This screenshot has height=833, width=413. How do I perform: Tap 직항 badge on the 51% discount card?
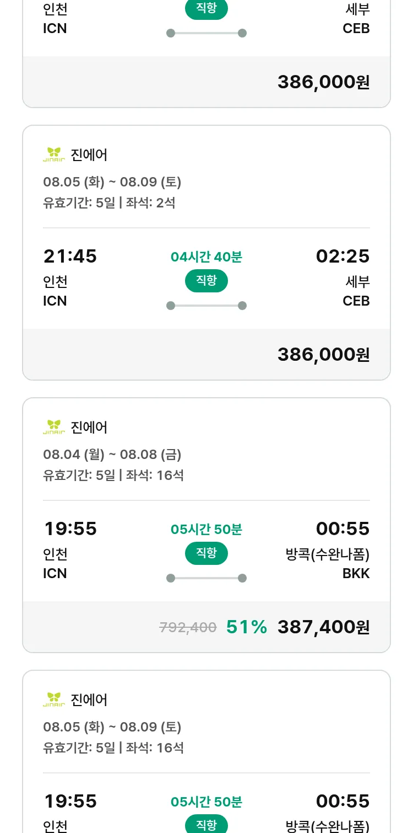[206, 553]
